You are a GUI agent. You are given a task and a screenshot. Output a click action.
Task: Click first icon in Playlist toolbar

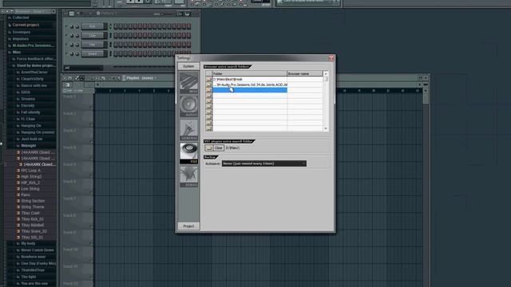(65, 78)
